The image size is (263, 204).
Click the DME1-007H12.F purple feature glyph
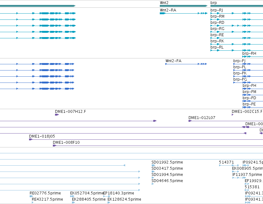[x=57, y=115]
